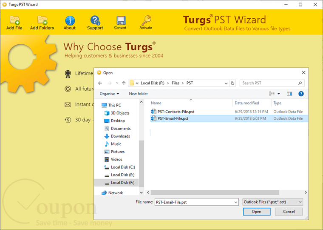Click the New folder button
This screenshot has height=230, width=323.
tap(138, 94)
